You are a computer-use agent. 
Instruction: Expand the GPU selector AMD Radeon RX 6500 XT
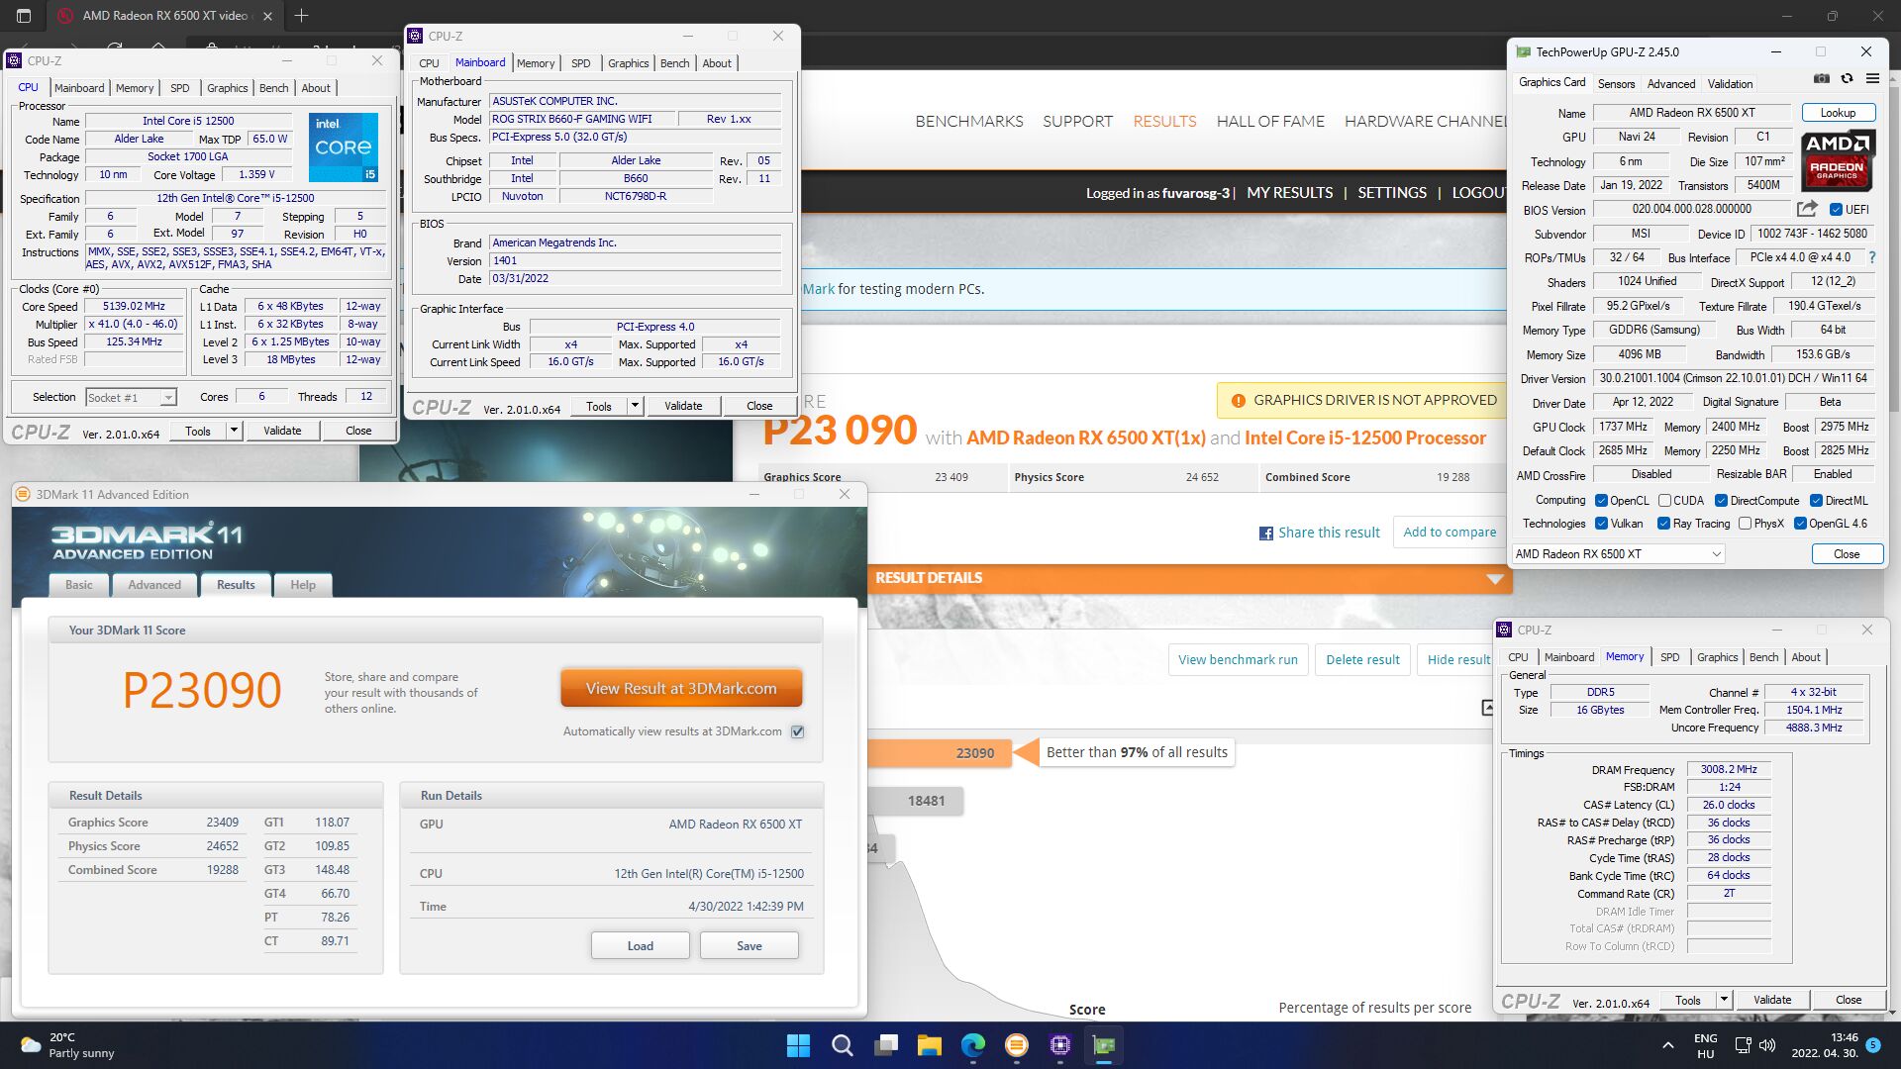[1716, 554]
